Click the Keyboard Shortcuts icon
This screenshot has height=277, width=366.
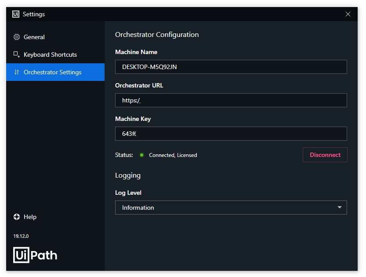coord(17,55)
